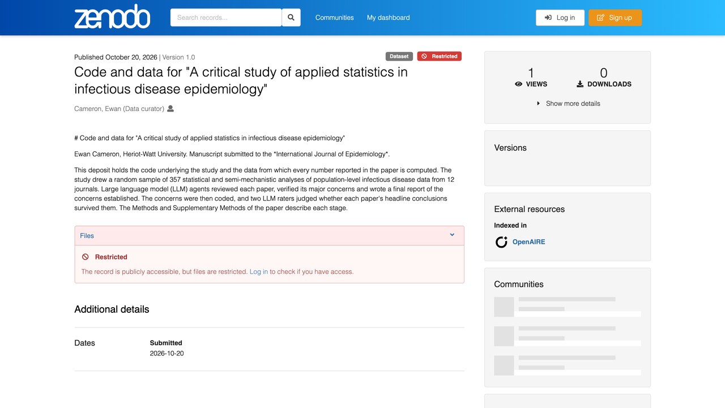Click the person icon beside Cameron, Ewan
The width and height of the screenshot is (725, 408).
pyautogui.click(x=170, y=108)
